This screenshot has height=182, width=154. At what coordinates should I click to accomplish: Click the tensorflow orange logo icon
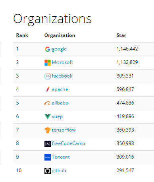tap(48, 130)
